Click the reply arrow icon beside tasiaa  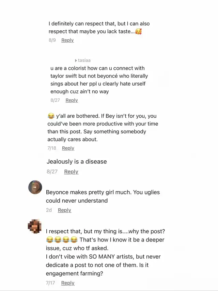coord(76,60)
